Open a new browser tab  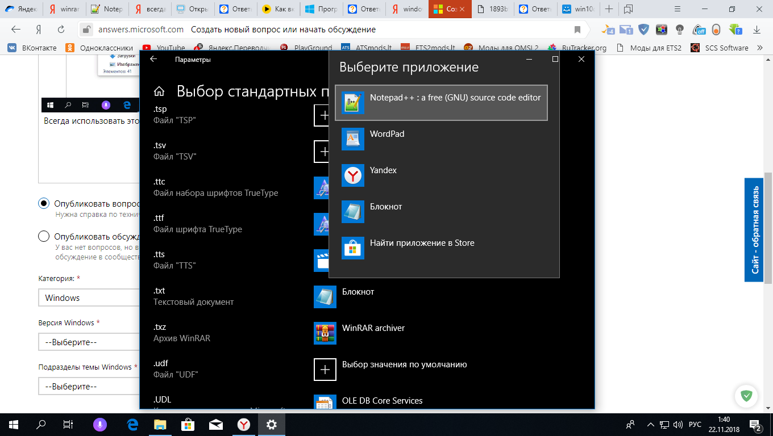click(x=609, y=9)
